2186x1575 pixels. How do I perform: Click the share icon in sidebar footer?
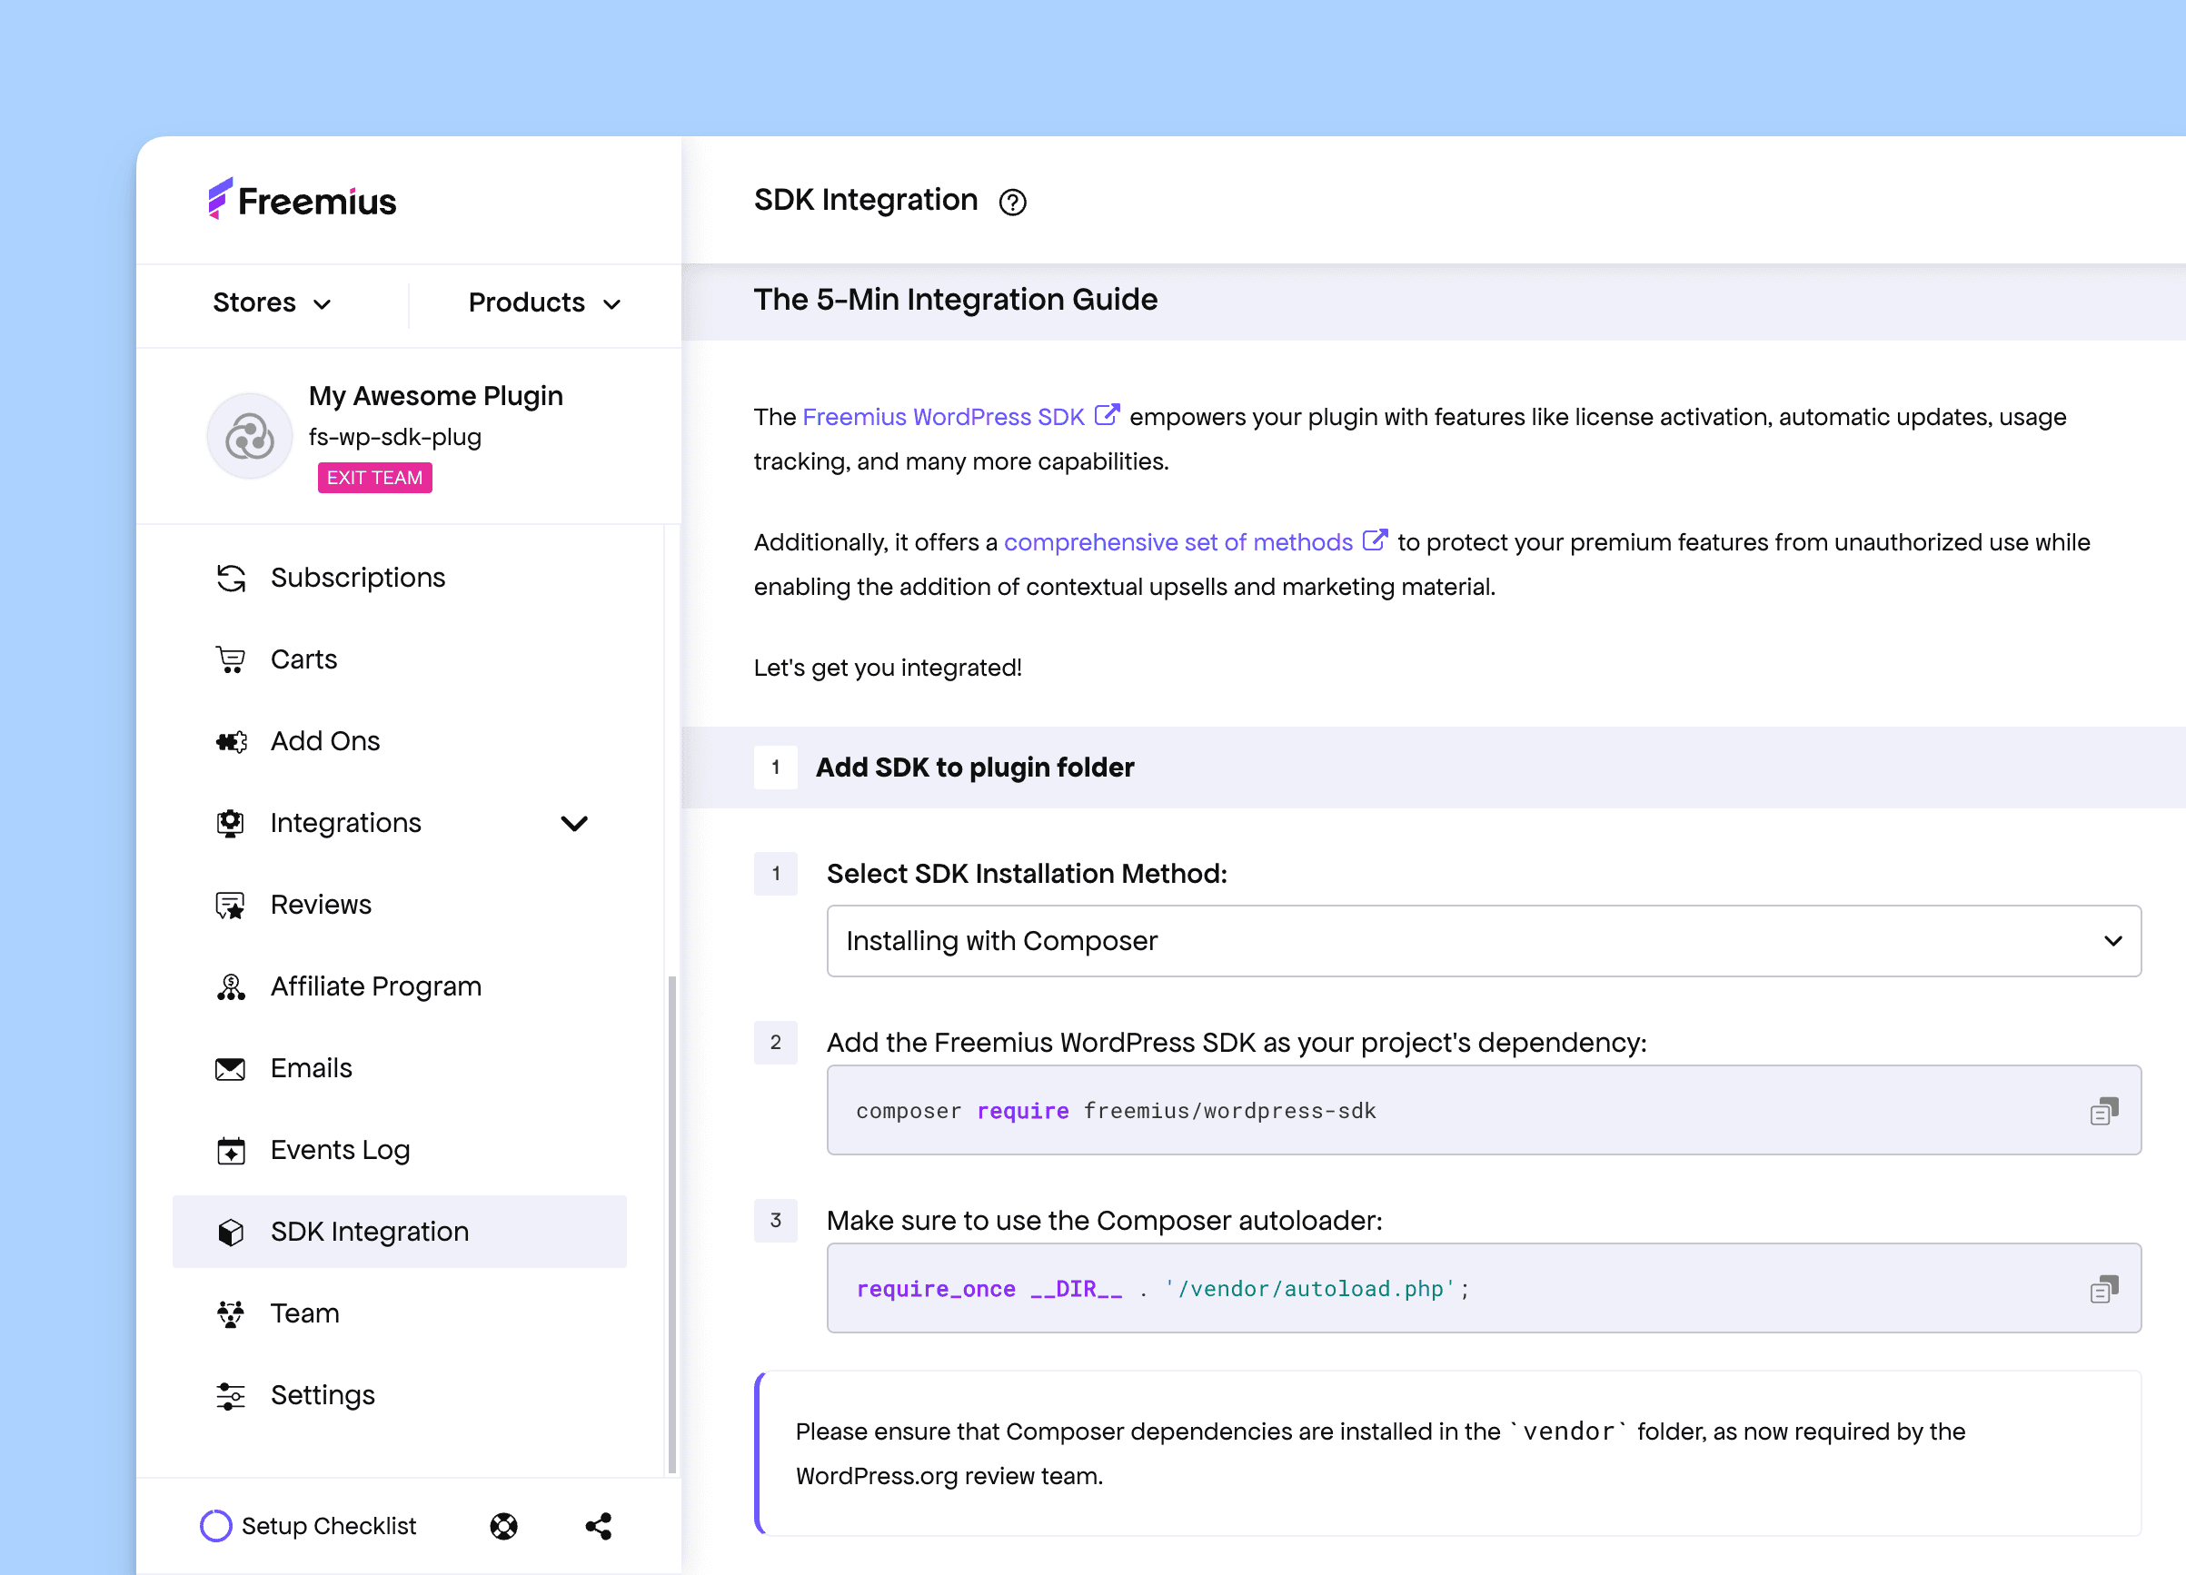(599, 1527)
